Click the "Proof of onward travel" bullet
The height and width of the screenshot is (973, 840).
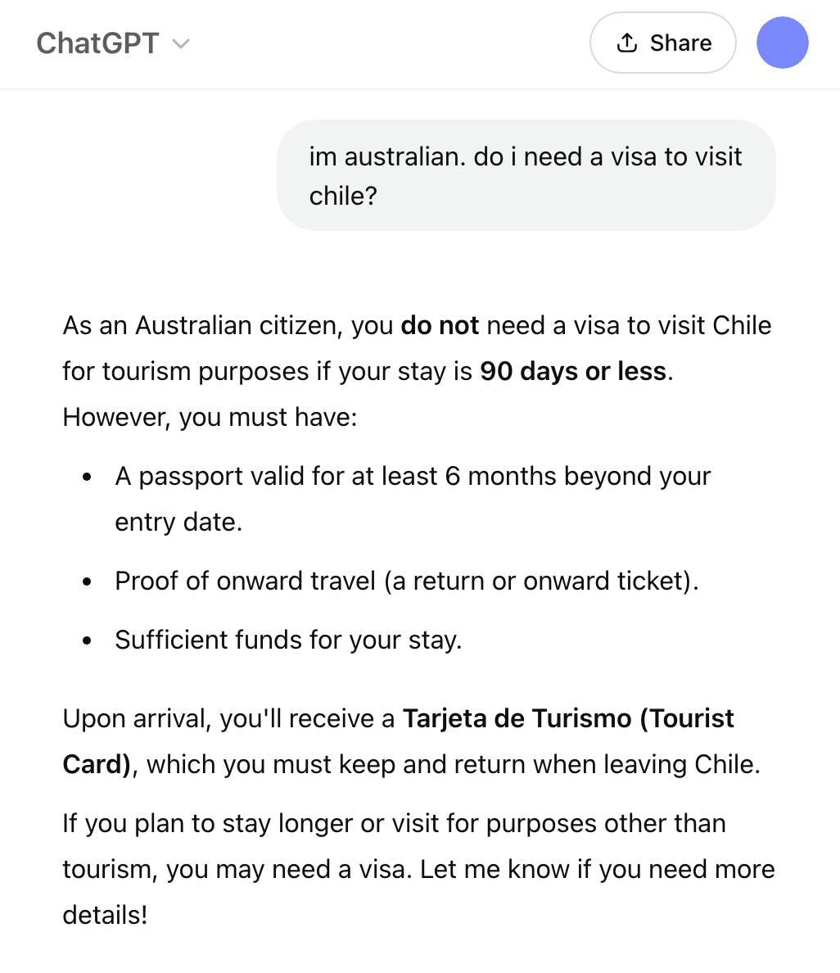tap(406, 582)
